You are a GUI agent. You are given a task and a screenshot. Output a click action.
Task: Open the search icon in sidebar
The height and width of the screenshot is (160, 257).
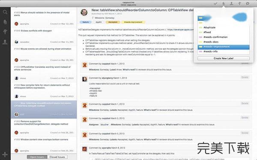[5, 12]
